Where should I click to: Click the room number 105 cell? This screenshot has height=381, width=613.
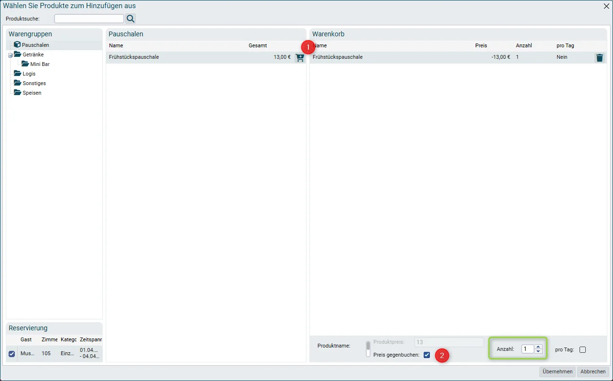coord(46,354)
